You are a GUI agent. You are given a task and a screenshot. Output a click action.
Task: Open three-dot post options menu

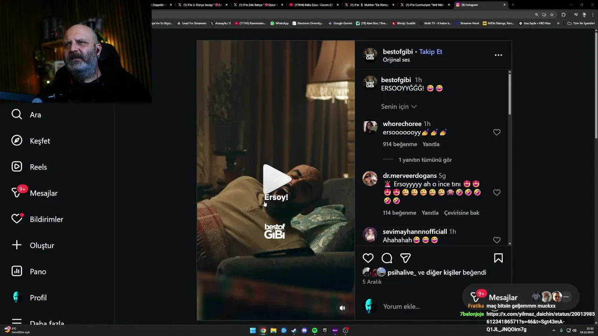click(x=498, y=55)
